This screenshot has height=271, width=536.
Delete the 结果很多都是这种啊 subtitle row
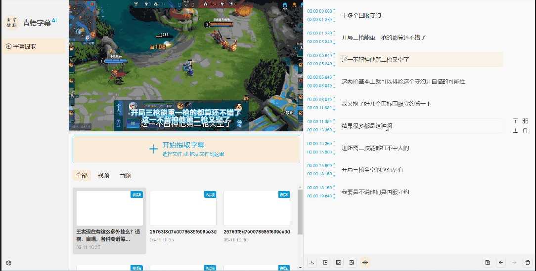tap(526, 130)
